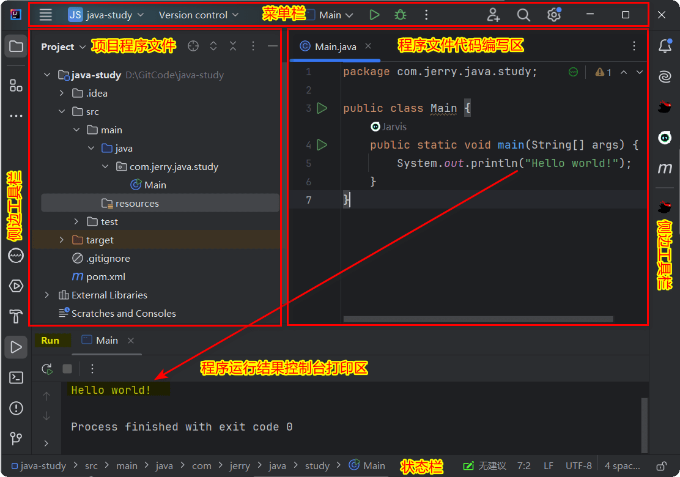Click the editor horizontal scrollbar
The height and width of the screenshot is (477, 680).
tap(477, 319)
